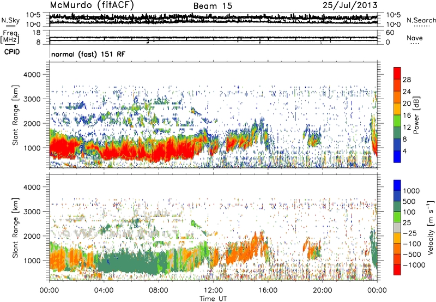Screen dimensions: 436x302
Task: Click the '20:00' time tick label
Action: tap(323, 291)
